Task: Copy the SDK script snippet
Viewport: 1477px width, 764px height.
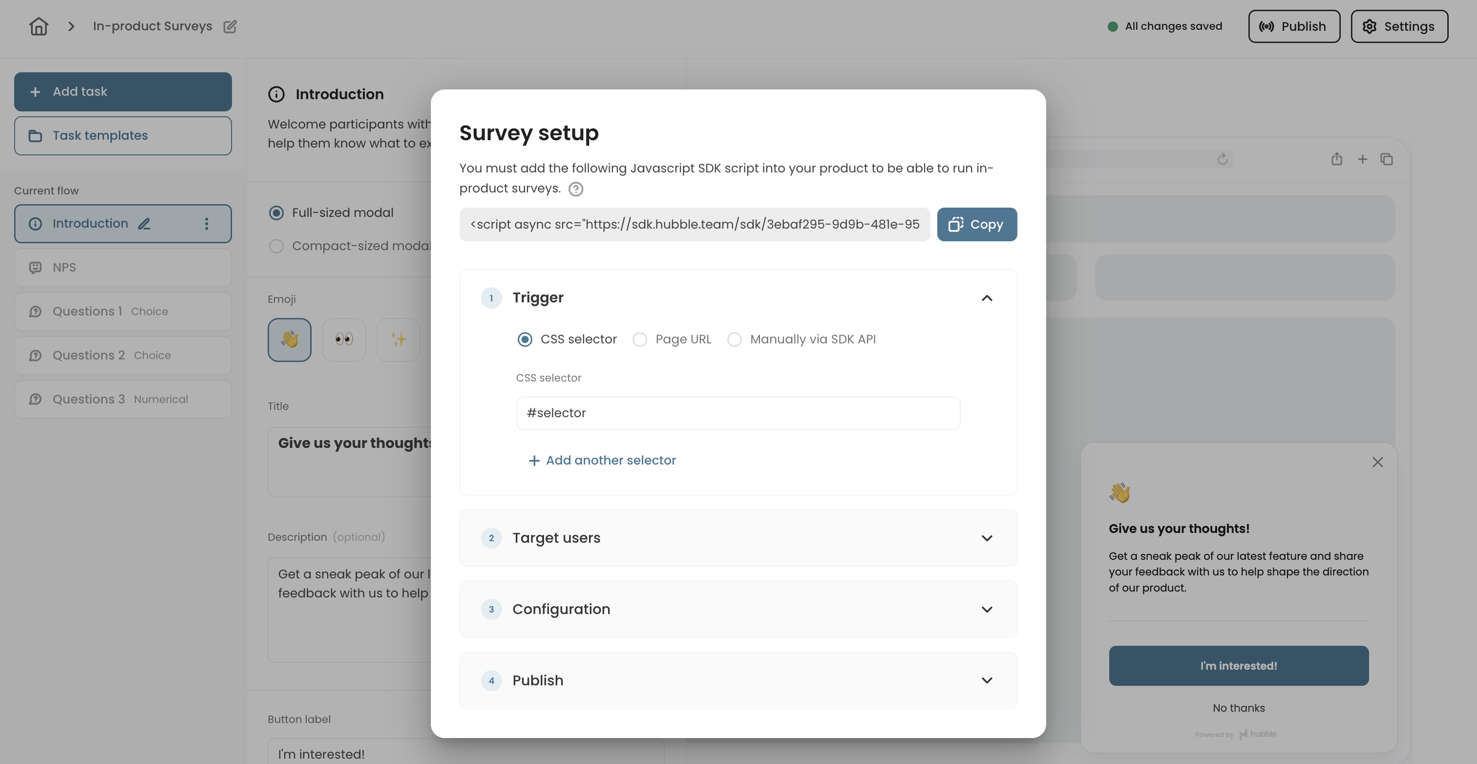Action: 977,224
